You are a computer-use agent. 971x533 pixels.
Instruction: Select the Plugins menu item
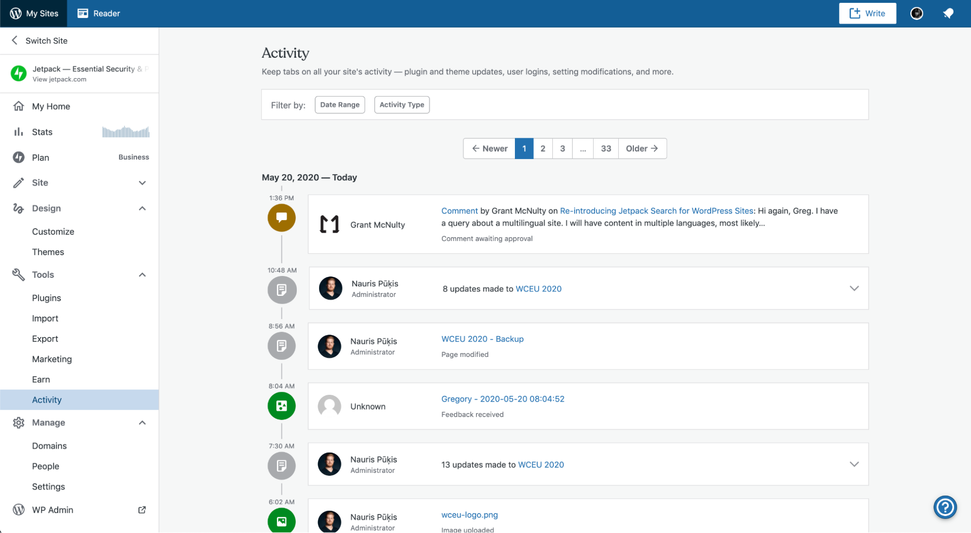46,297
